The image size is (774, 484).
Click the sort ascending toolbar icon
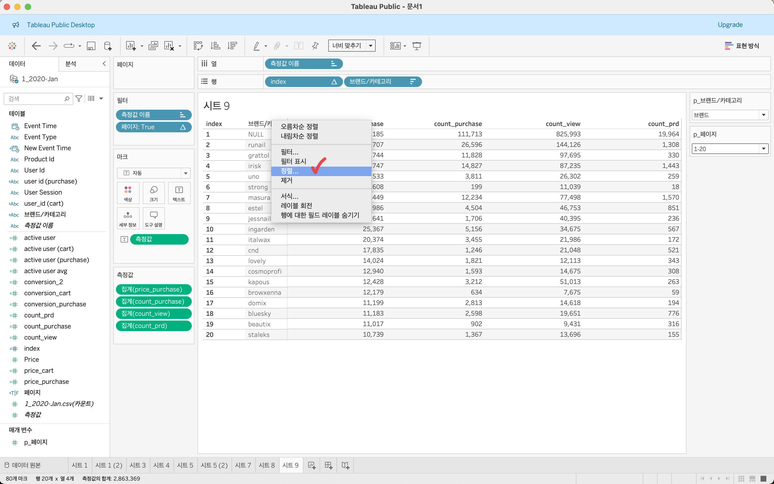tap(215, 46)
